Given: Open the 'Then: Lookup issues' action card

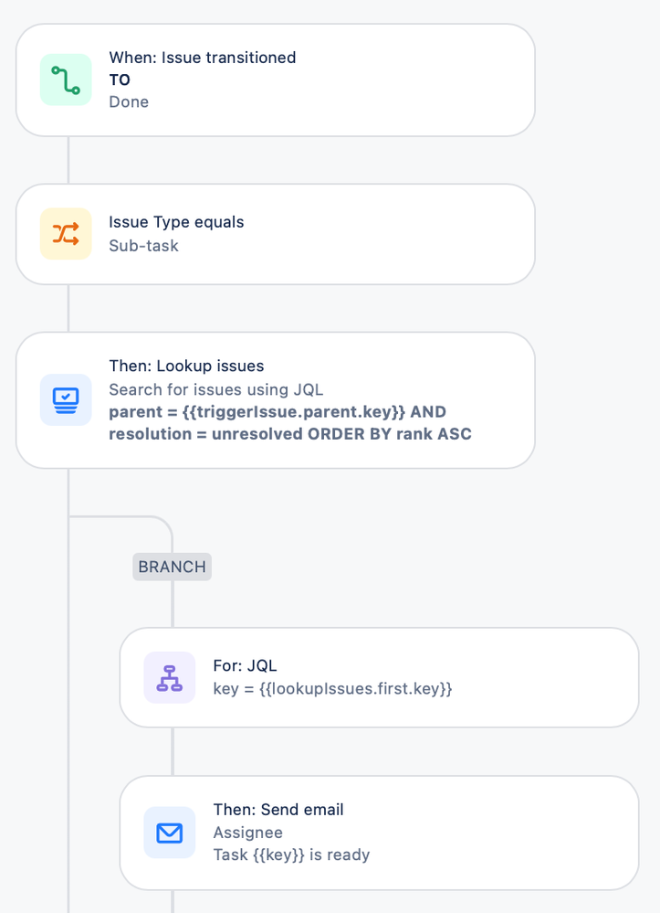Looking at the screenshot, I should [x=276, y=400].
